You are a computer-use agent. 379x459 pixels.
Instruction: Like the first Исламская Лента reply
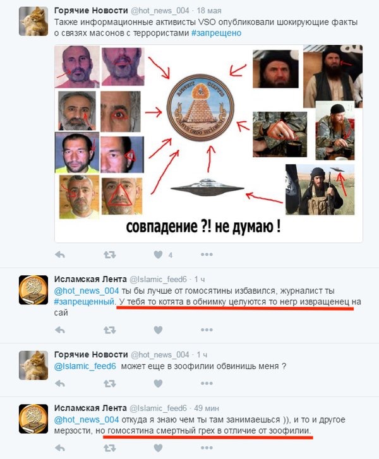(158, 330)
